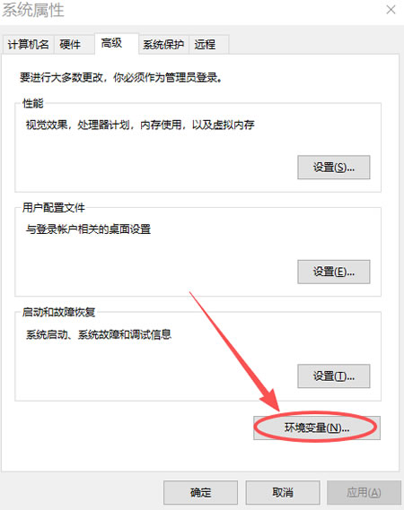Close the 系统属性 dialog window
404x510 pixels.
391,10
